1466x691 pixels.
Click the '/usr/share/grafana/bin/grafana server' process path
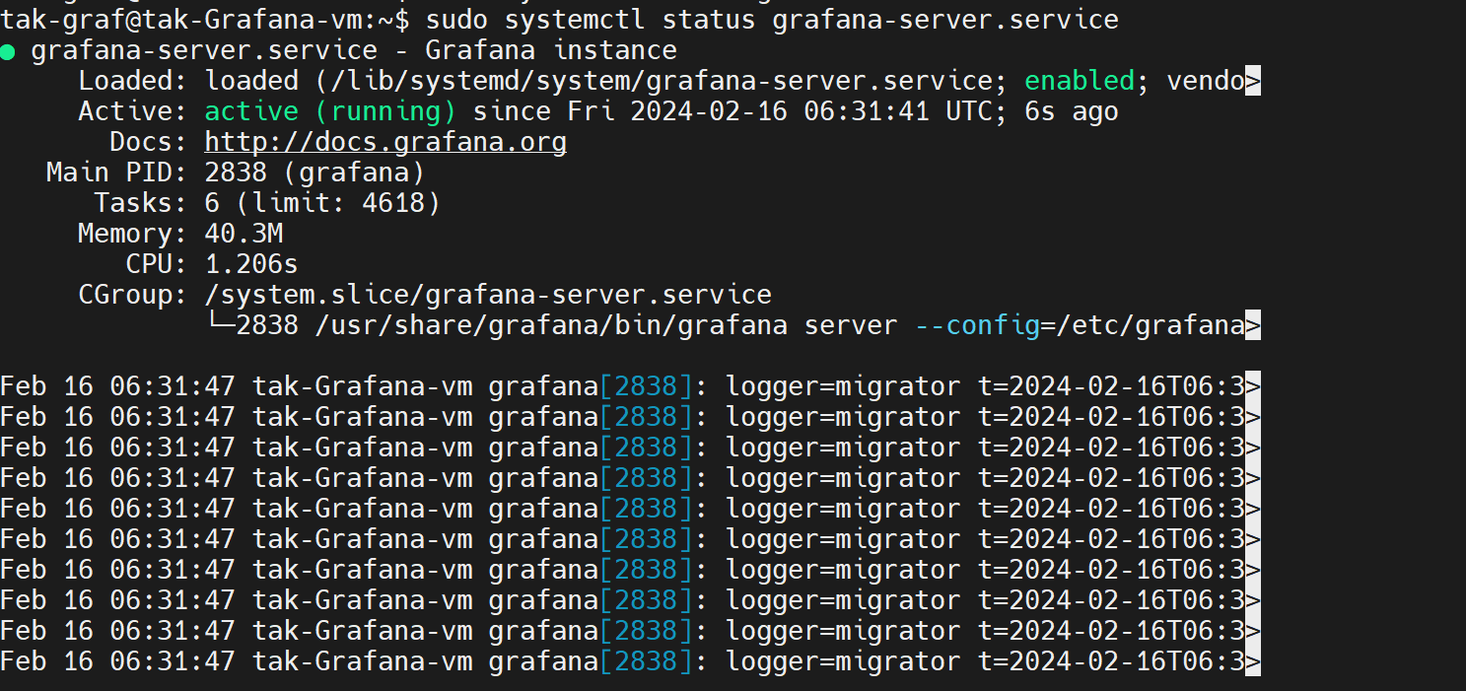pos(606,325)
